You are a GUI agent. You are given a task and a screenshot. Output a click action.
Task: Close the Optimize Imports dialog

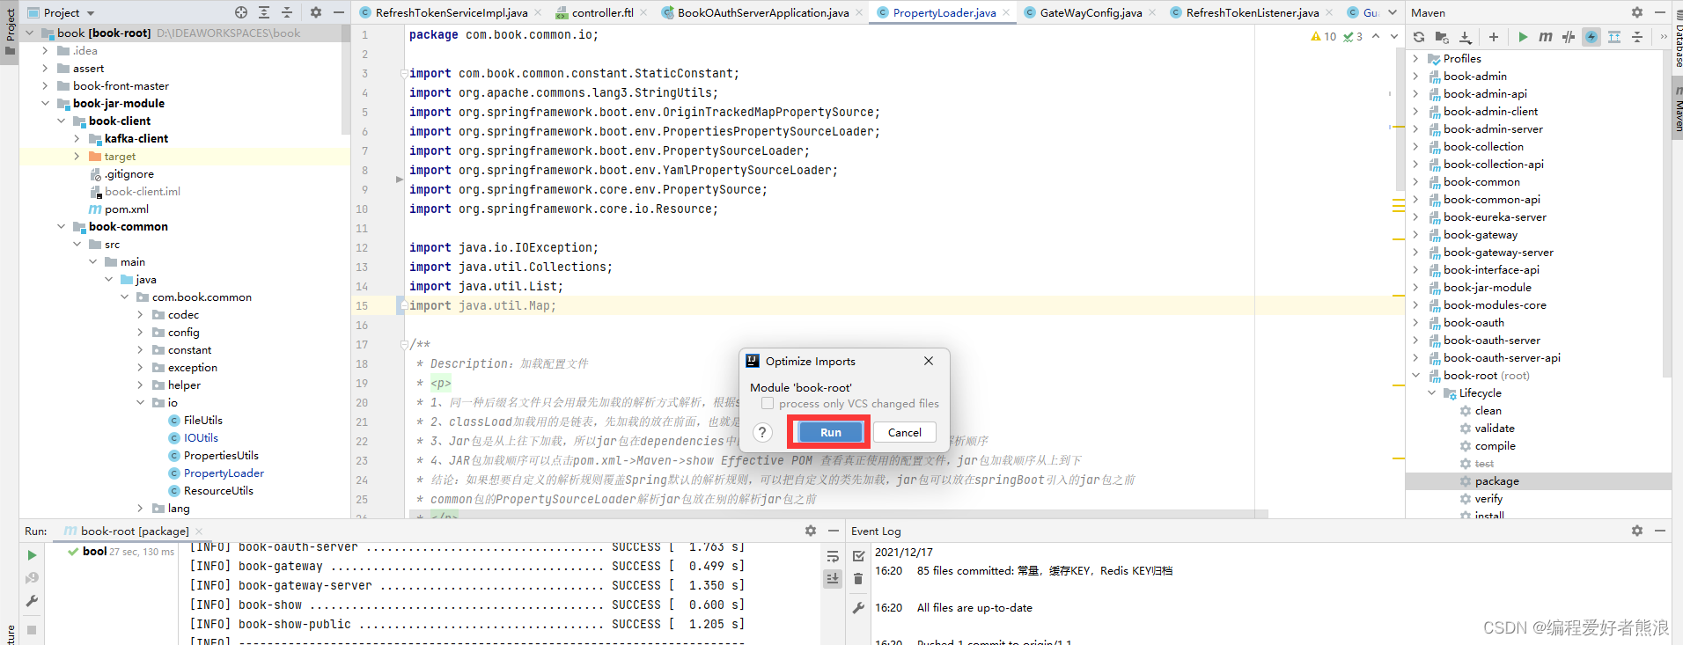929,361
